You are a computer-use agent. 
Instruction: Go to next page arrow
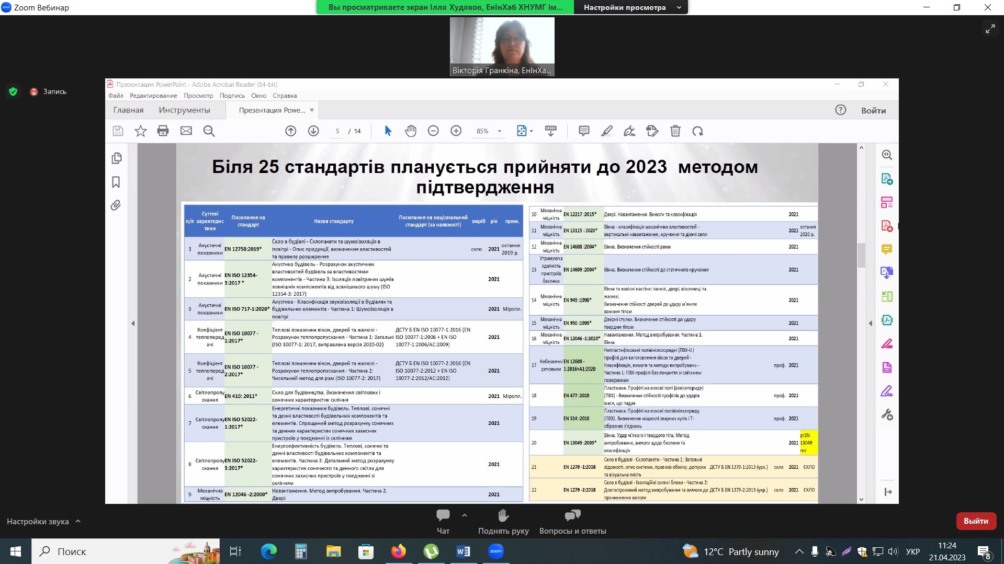point(313,131)
